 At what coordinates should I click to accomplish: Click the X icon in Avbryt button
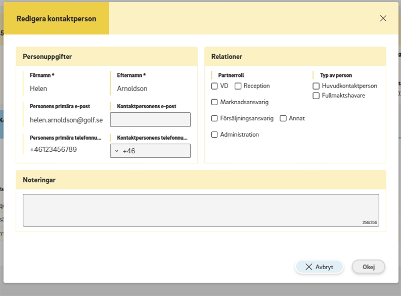coord(308,267)
